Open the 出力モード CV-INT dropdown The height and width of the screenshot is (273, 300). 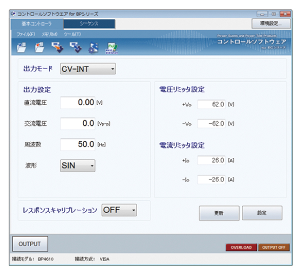tap(88, 69)
